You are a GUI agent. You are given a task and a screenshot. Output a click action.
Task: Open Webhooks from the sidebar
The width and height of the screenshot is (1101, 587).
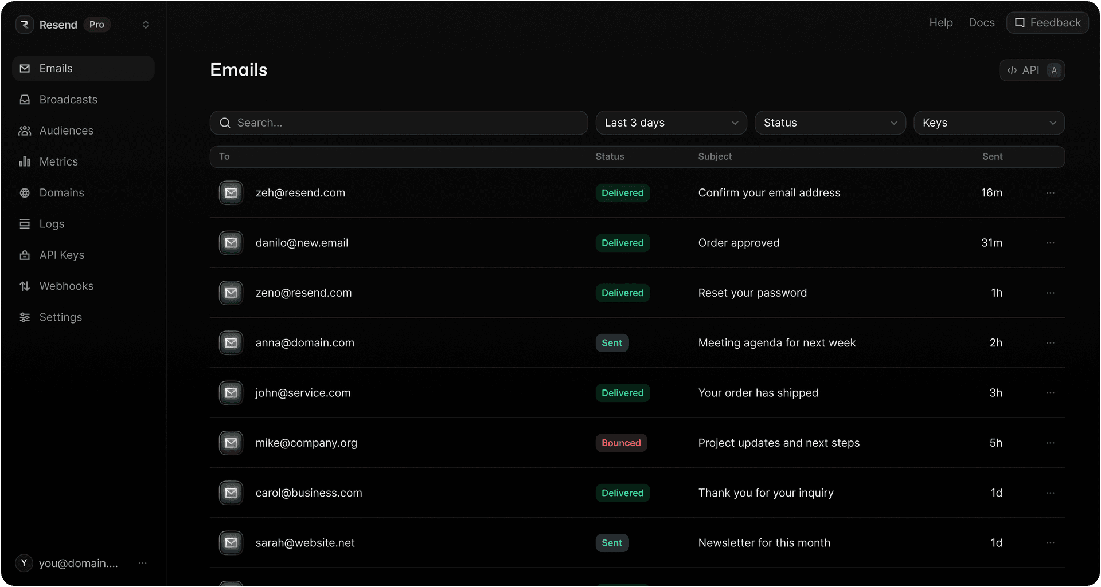point(66,286)
